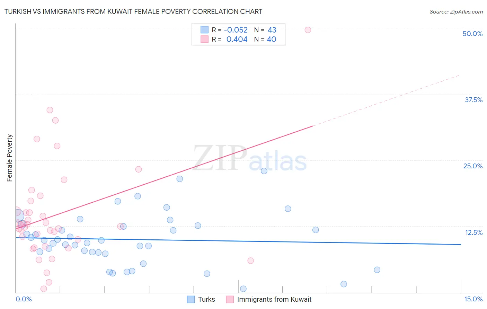Click the pink R = 0.404 legend box
The height and width of the screenshot is (309, 487).
(205, 39)
